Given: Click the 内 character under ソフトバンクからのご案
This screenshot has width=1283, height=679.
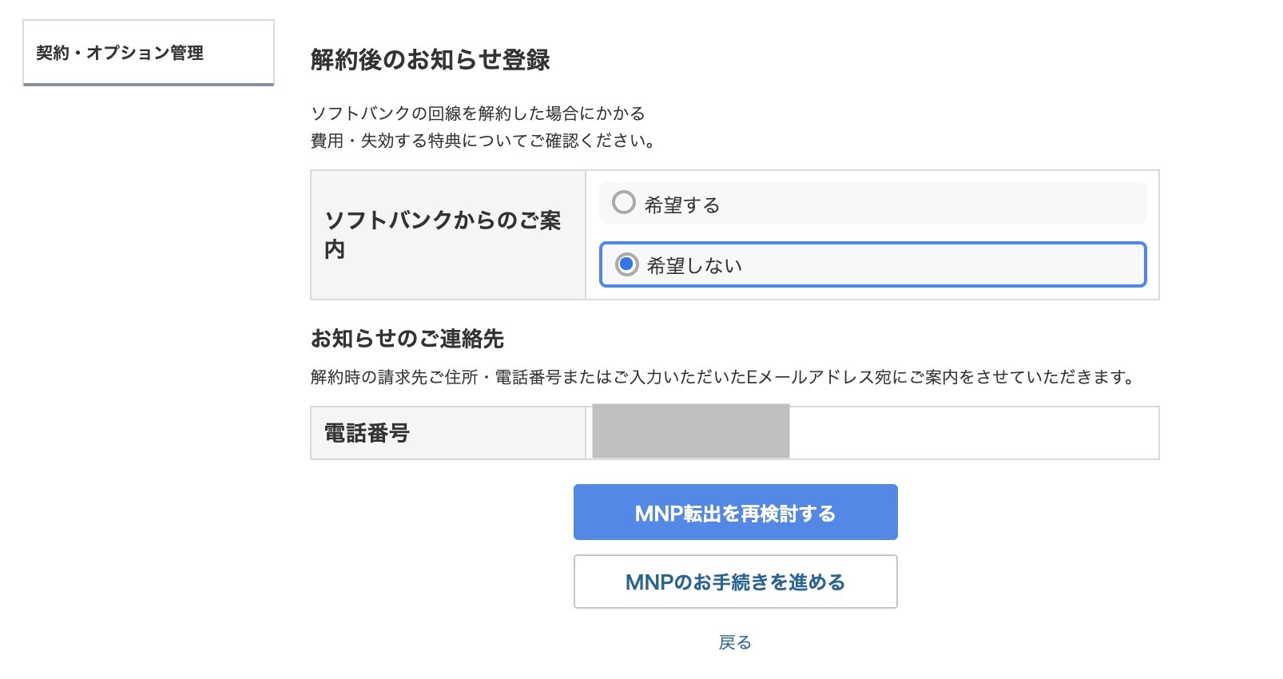Looking at the screenshot, I should (x=335, y=250).
